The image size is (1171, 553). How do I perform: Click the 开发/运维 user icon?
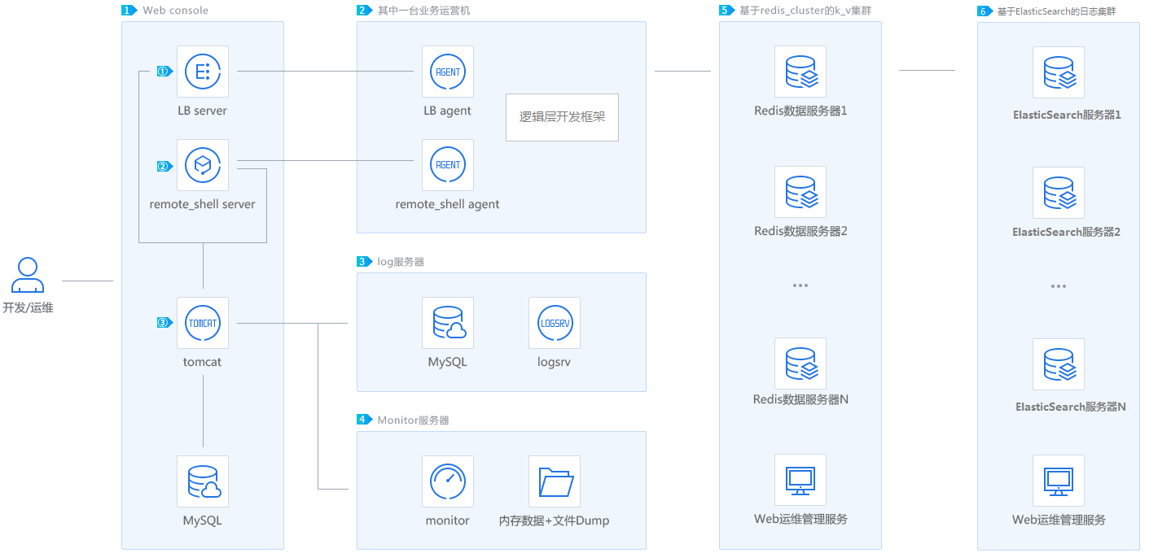tap(28, 275)
